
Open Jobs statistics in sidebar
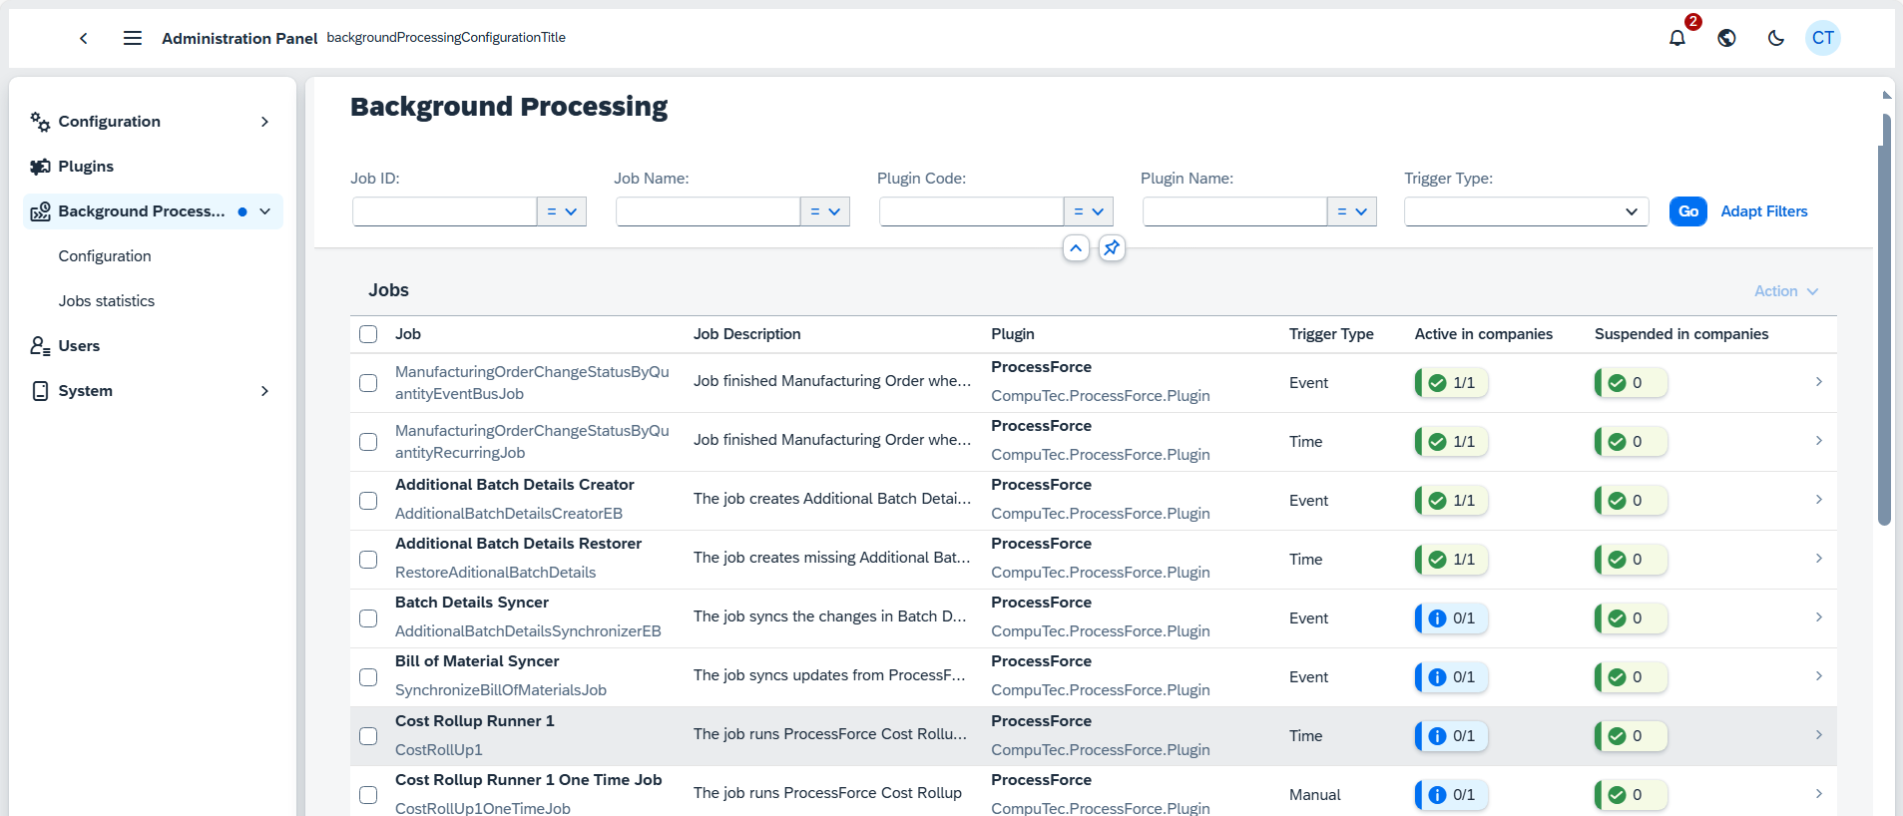pyautogui.click(x=107, y=301)
